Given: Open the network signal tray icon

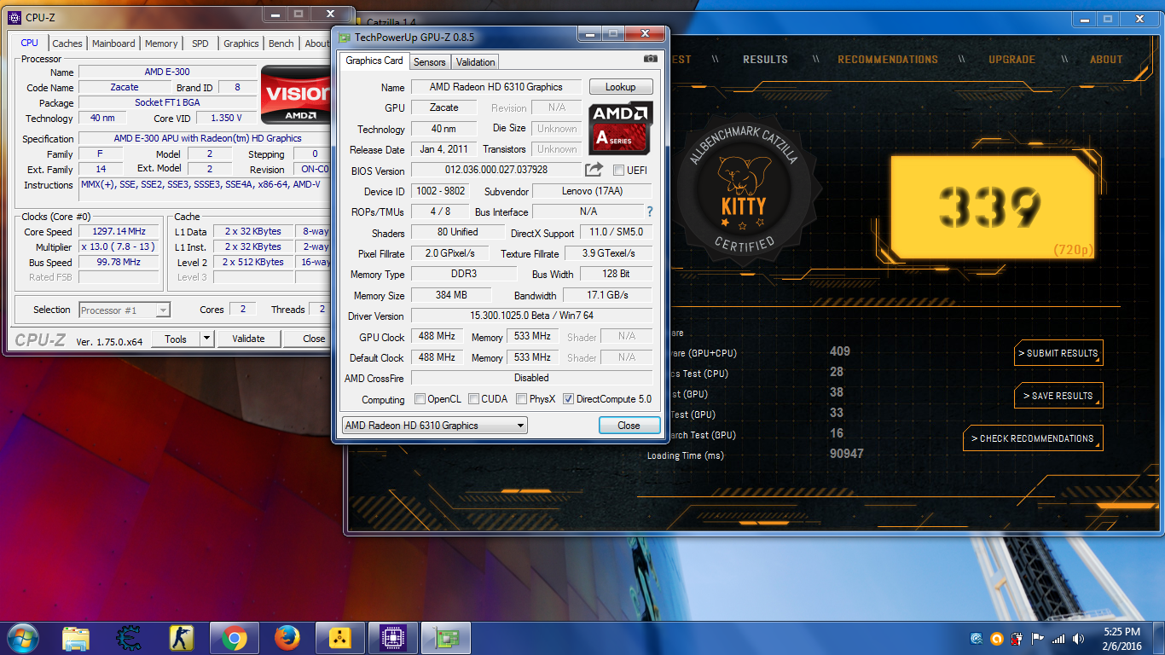Looking at the screenshot, I should (1058, 639).
